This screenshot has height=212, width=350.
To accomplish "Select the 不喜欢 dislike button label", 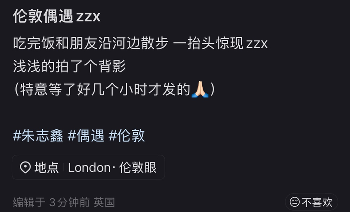I will pos(317,202).
